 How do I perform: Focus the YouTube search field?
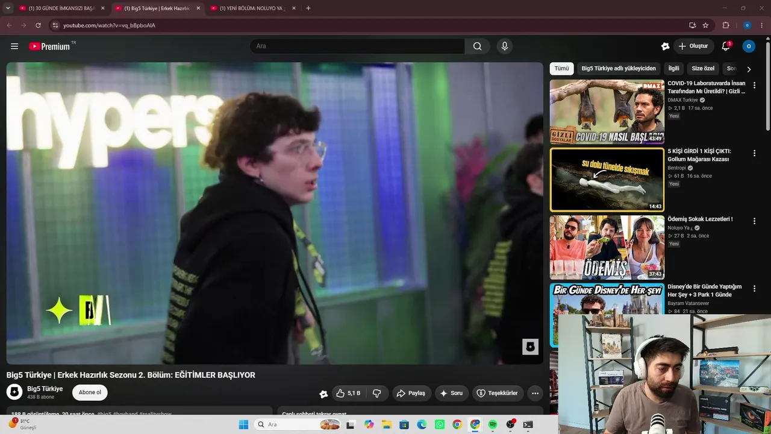[x=357, y=46]
